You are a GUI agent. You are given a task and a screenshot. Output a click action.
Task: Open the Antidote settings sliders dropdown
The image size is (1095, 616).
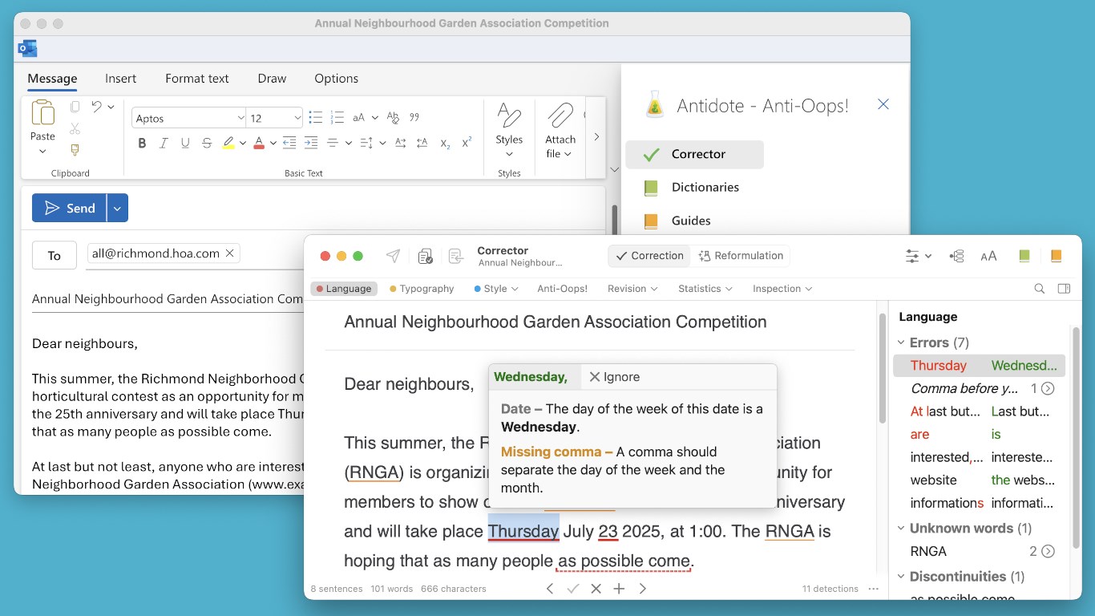[x=918, y=256]
